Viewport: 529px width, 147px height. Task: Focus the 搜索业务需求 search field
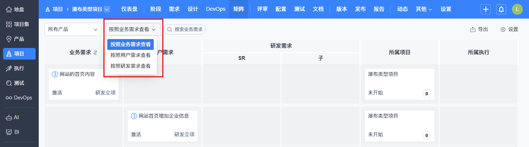185,29
